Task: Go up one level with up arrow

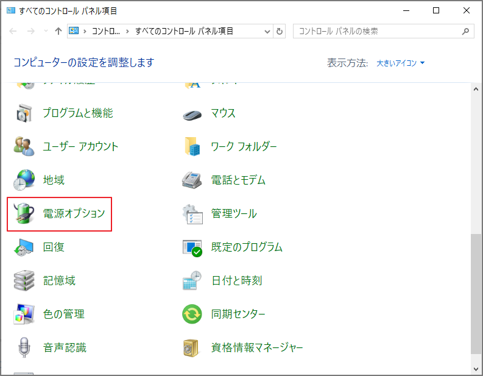Action: tap(58, 31)
